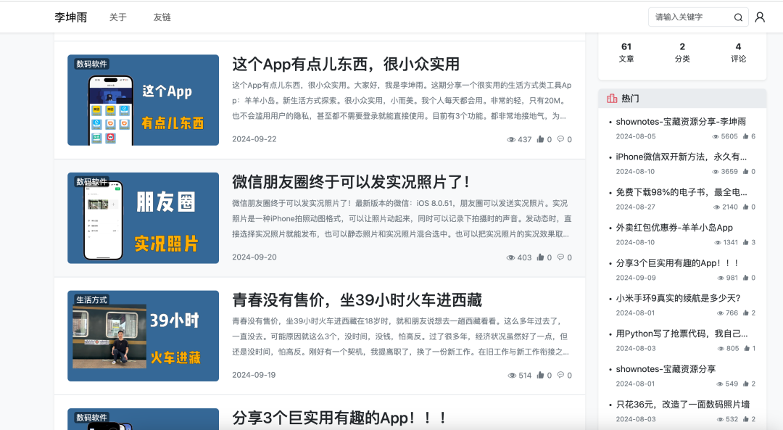This screenshot has height=430, width=783.
Task: Click the 青春没有售价 article thumbnail
Action: (143, 335)
